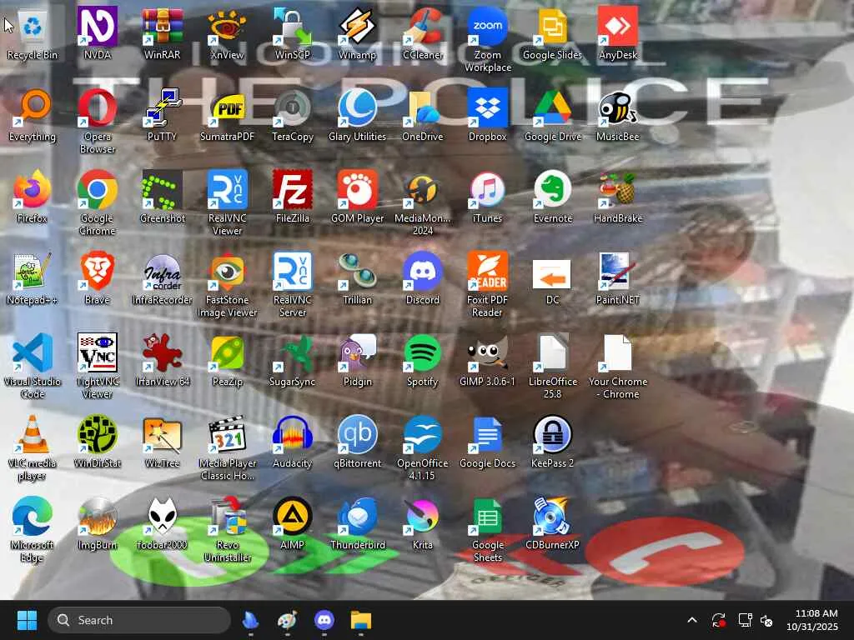
Task: Click the Firefox desktop icon
Action: pos(33,197)
